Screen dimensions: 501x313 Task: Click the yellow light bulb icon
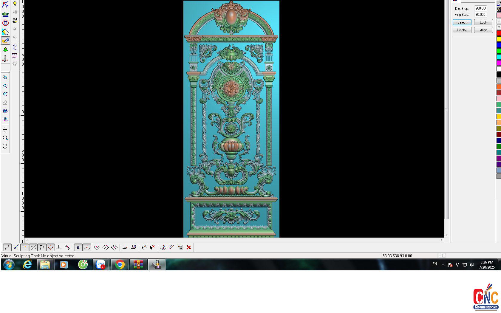(15, 4)
